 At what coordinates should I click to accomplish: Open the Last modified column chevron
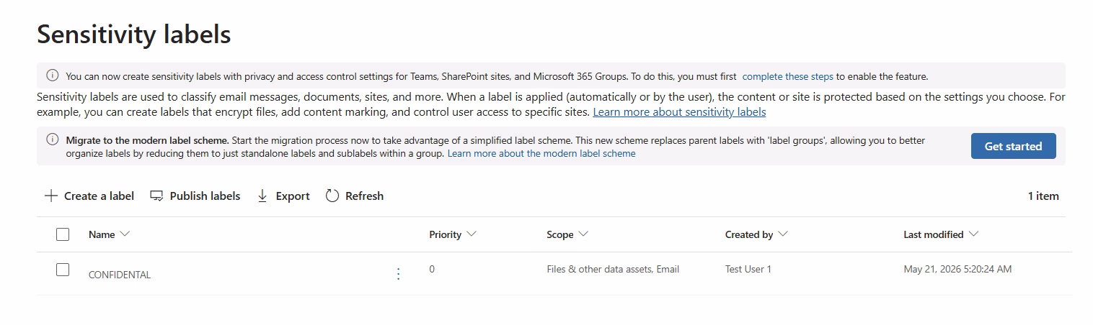974,234
